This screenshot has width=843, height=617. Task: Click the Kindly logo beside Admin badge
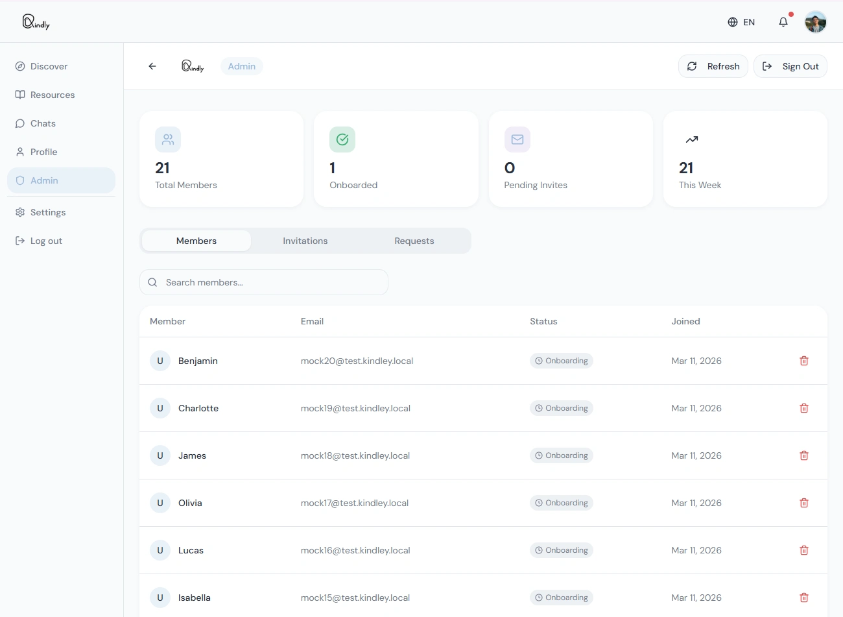tap(193, 66)
